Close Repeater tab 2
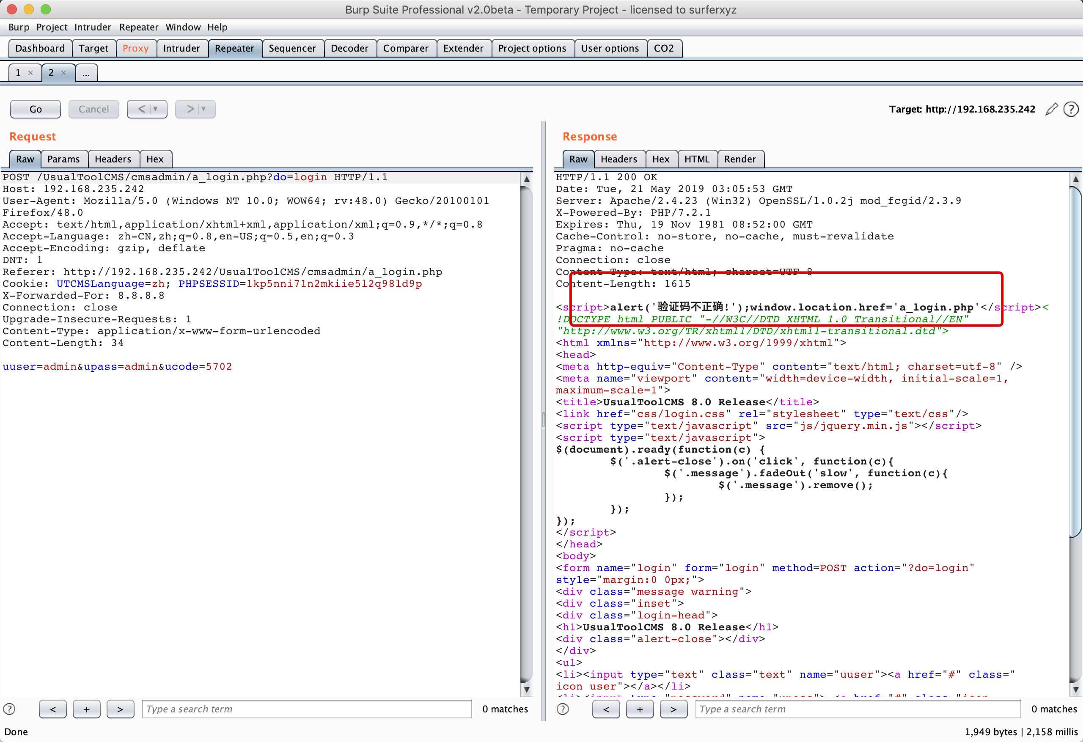Viewport: 1083px width, 742px height. [63, 73]
